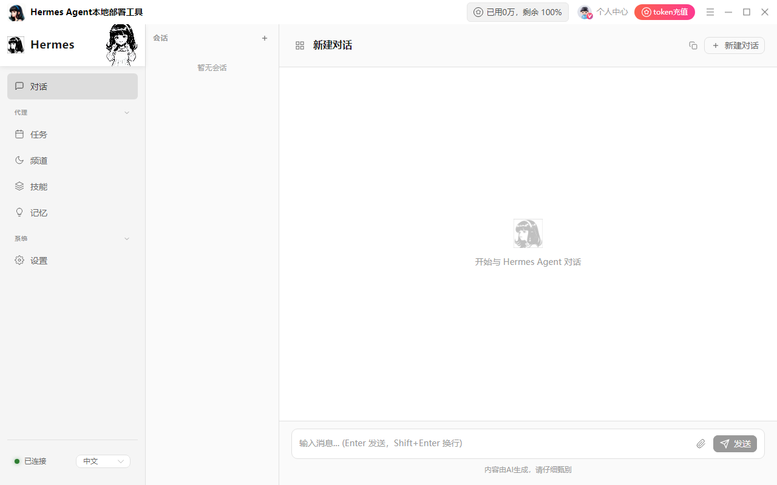Collapse the 系统 section chevron
This screenshot has height=485, width=777.
[x=127, y=239]
